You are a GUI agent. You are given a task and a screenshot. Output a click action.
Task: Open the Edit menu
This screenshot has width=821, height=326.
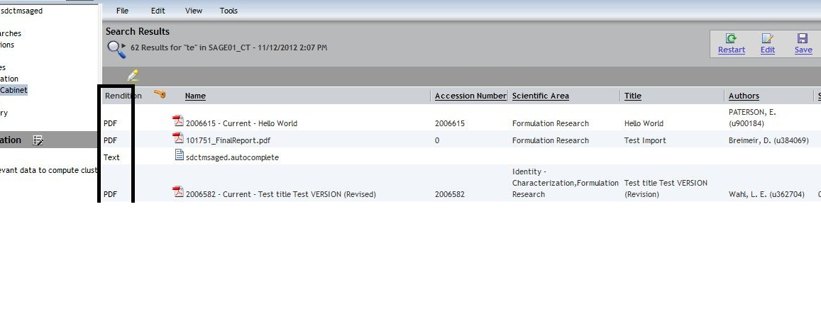pyautogui.click(x=158, y=11)
